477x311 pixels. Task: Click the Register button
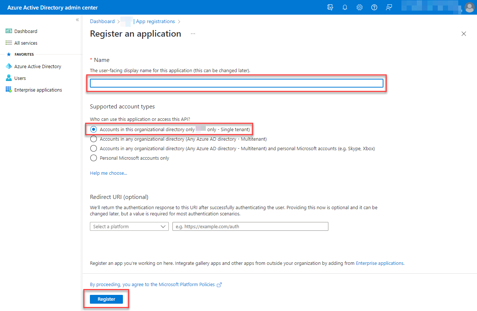click(x=106, y=299)
